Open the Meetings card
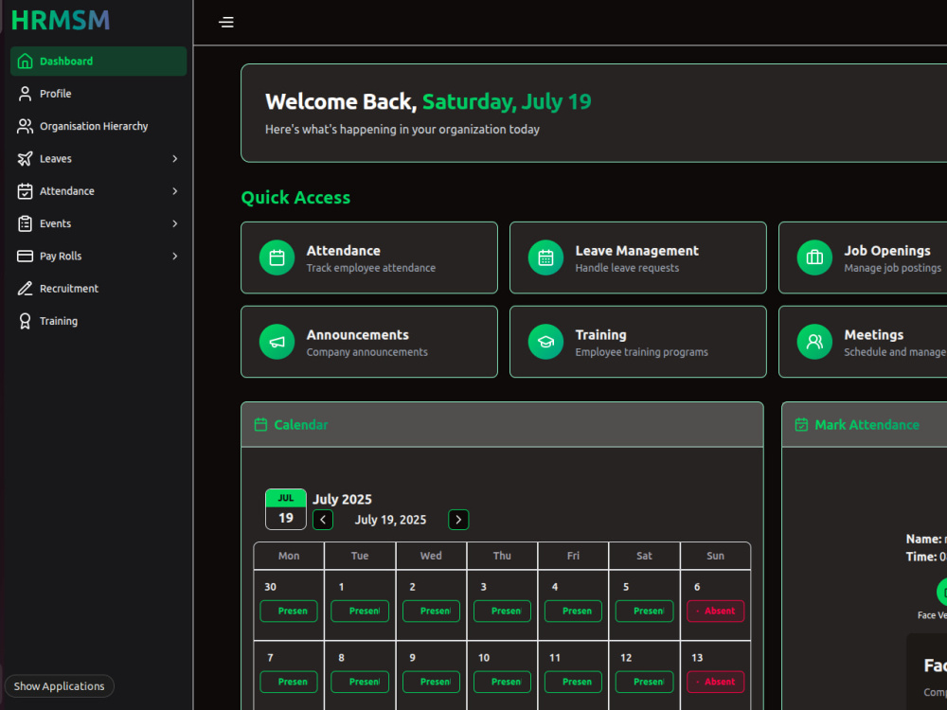The width and height of the screenshot is (947, 710). (863, 342)
